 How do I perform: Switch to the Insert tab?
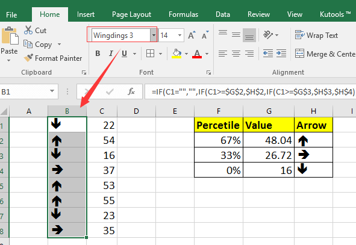86,14
